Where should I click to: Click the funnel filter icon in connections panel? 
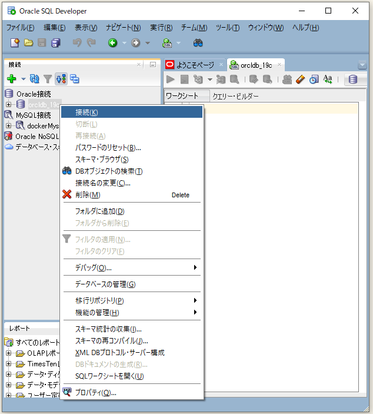pyautogui.click(x=48, y=79)
